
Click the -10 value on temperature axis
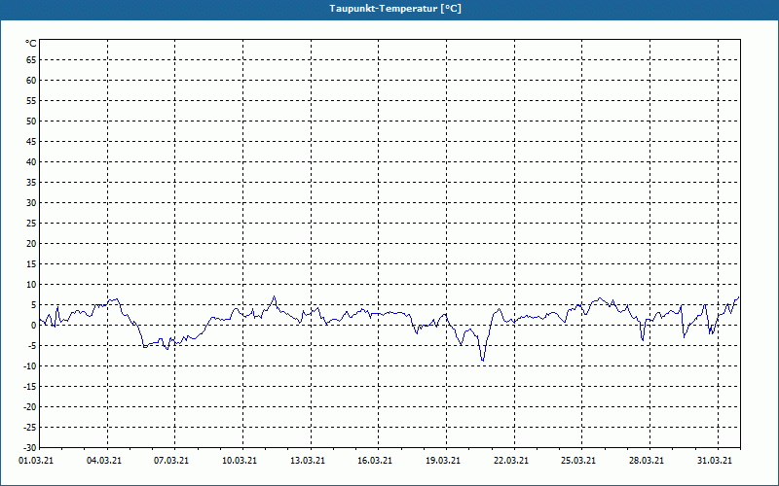[x=30, y=366]
